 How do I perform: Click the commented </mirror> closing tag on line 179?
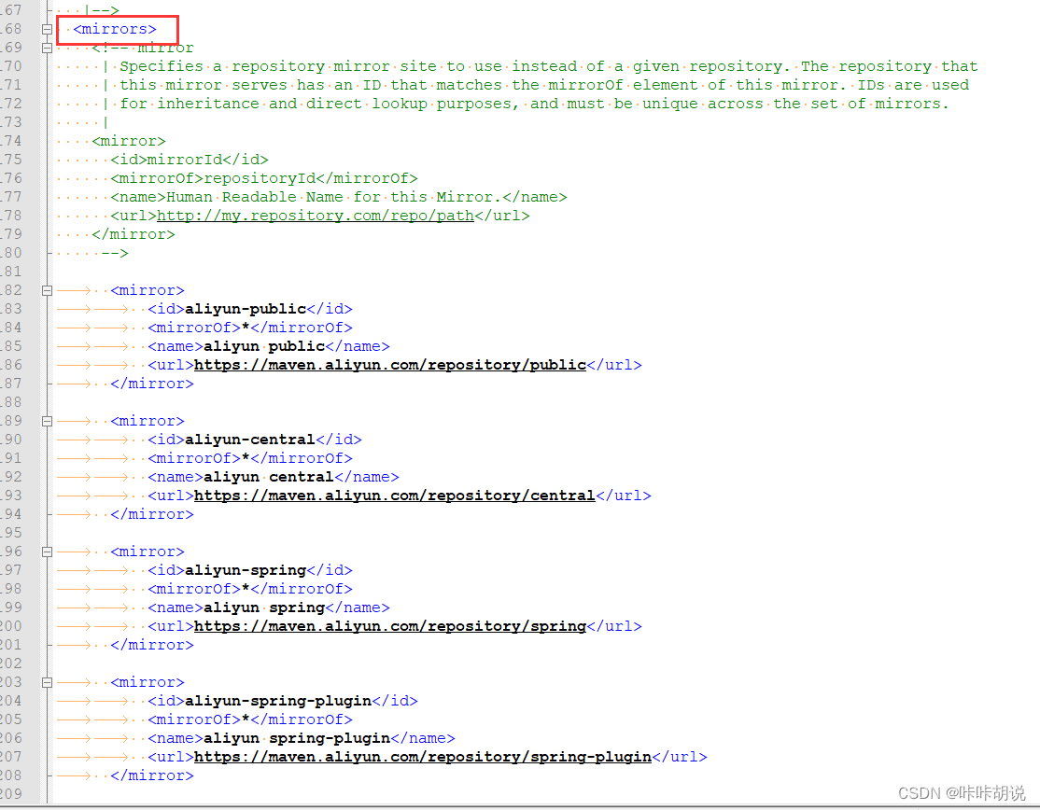click(134, 234)
